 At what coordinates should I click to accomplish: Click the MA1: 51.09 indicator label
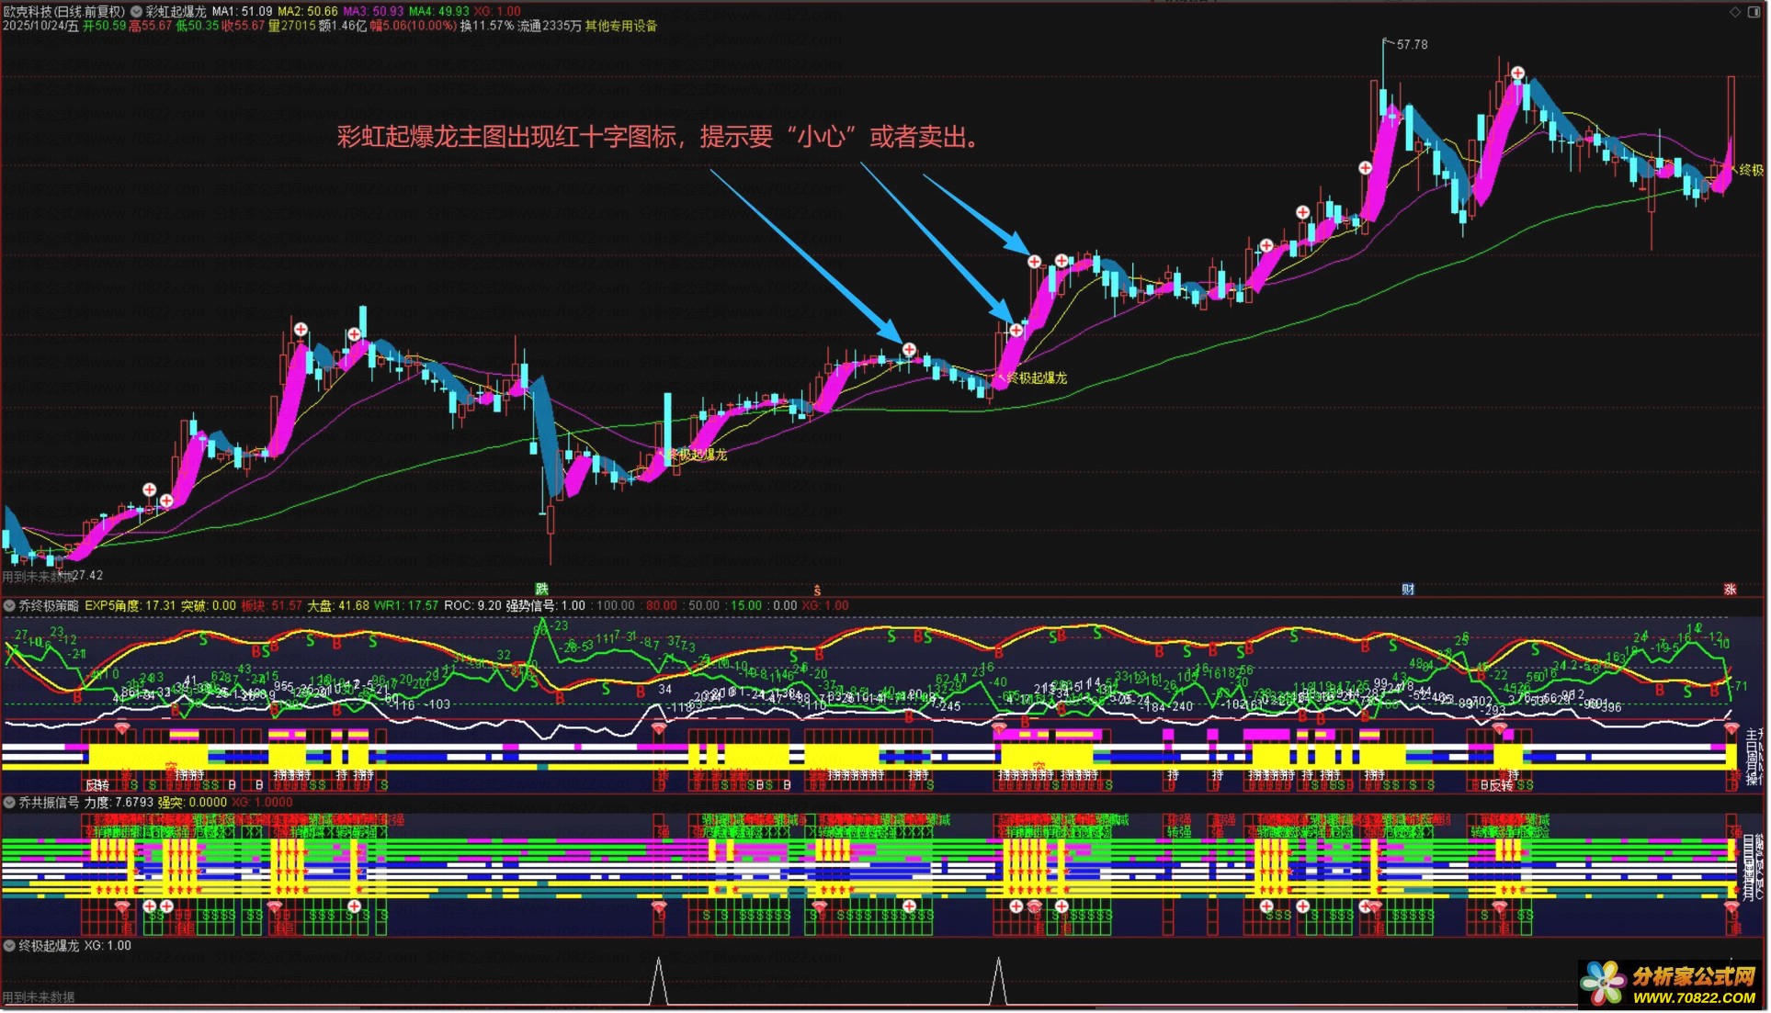pos(242,12)
